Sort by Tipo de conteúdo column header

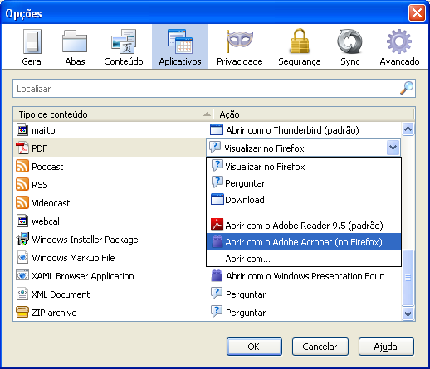pos(113,114)
